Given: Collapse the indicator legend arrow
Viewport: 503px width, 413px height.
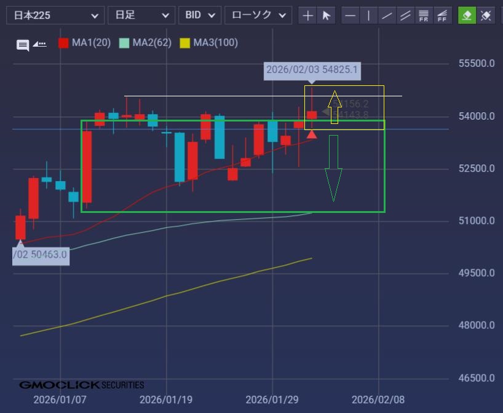Looking at the screenshot, I should [x=40, y=44].
